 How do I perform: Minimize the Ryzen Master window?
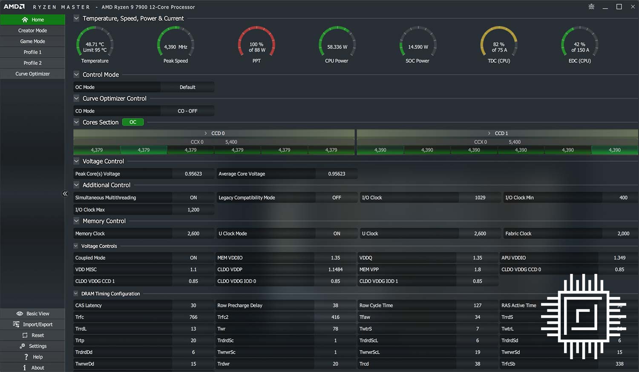click(605, 7)
